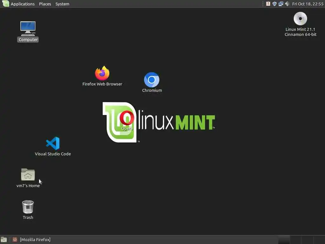Viewport: 325px width, 244px height.
Task: Open the clock showing Fri Oct 18, 22:55
Action: [x=308, y=4]
